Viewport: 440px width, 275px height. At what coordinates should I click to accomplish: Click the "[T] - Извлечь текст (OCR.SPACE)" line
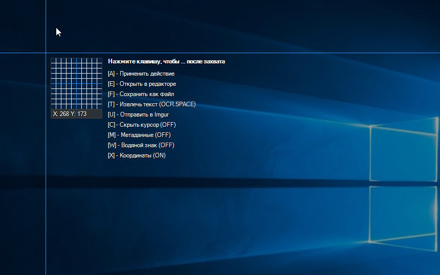[152, 104]
